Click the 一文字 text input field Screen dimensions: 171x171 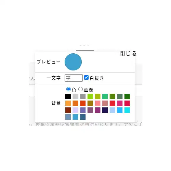tap(74, 78)
